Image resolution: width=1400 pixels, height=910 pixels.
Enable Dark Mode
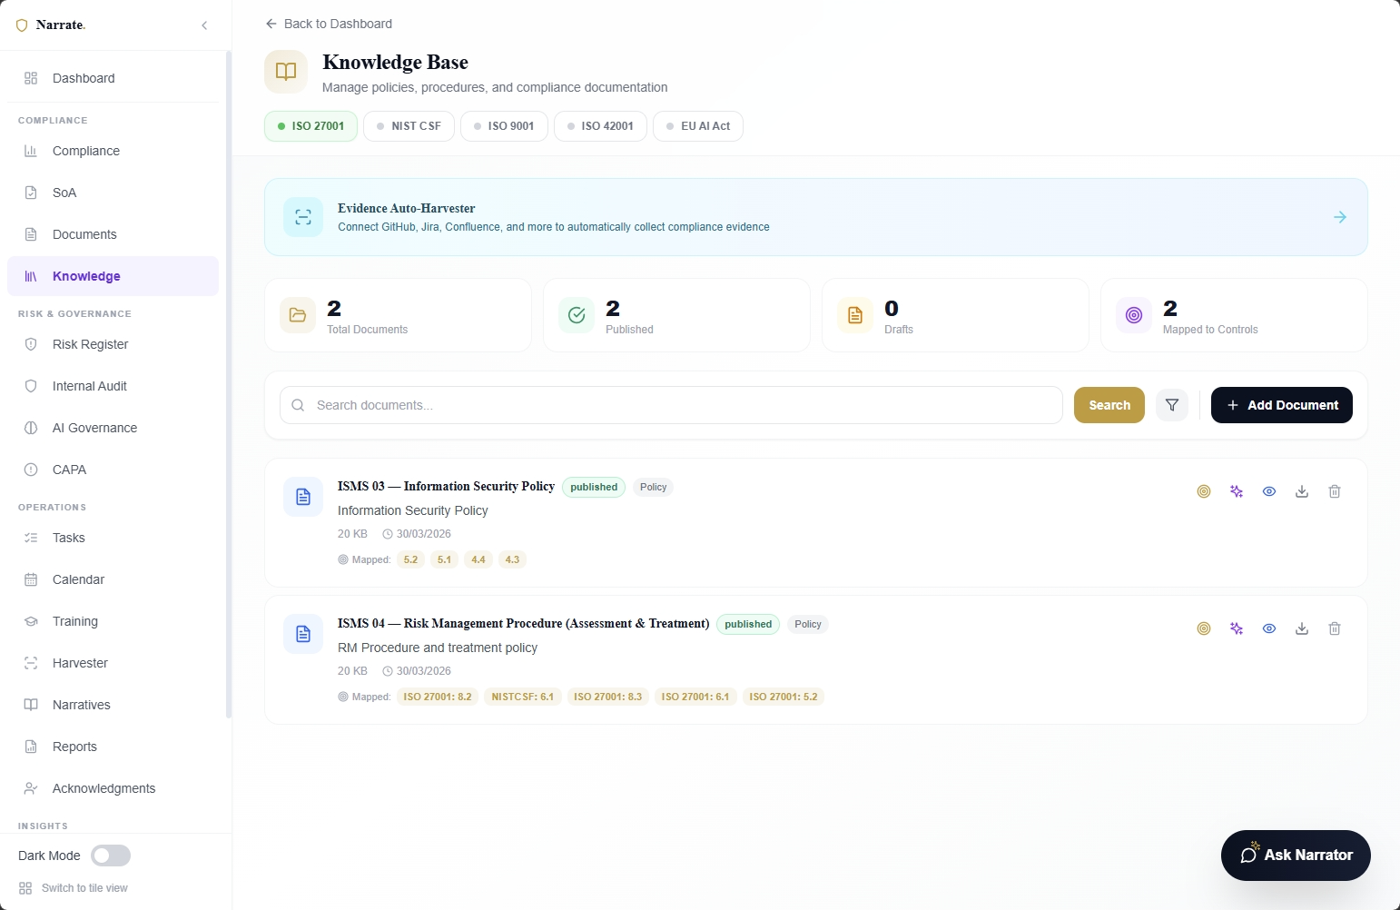[111, 856]
